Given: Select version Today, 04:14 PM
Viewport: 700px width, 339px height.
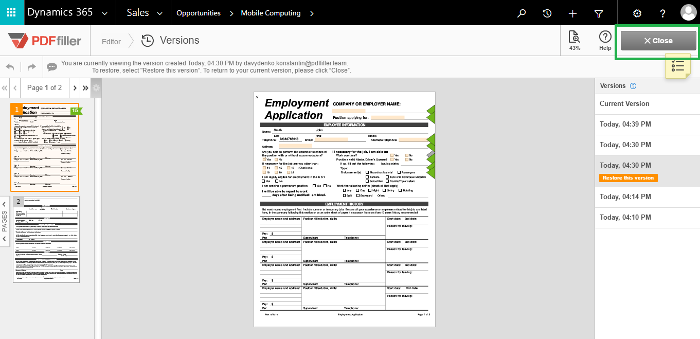Looking at the screenshot, I should pos(647,197).
